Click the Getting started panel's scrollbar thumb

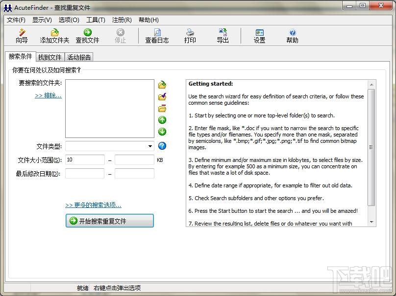(x=371, y=147)
